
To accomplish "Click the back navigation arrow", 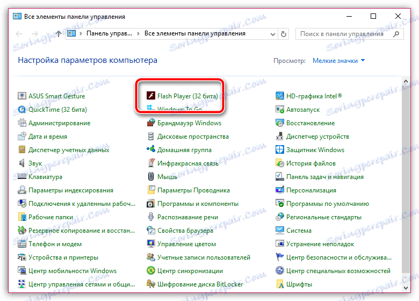I will coord(19,34).
